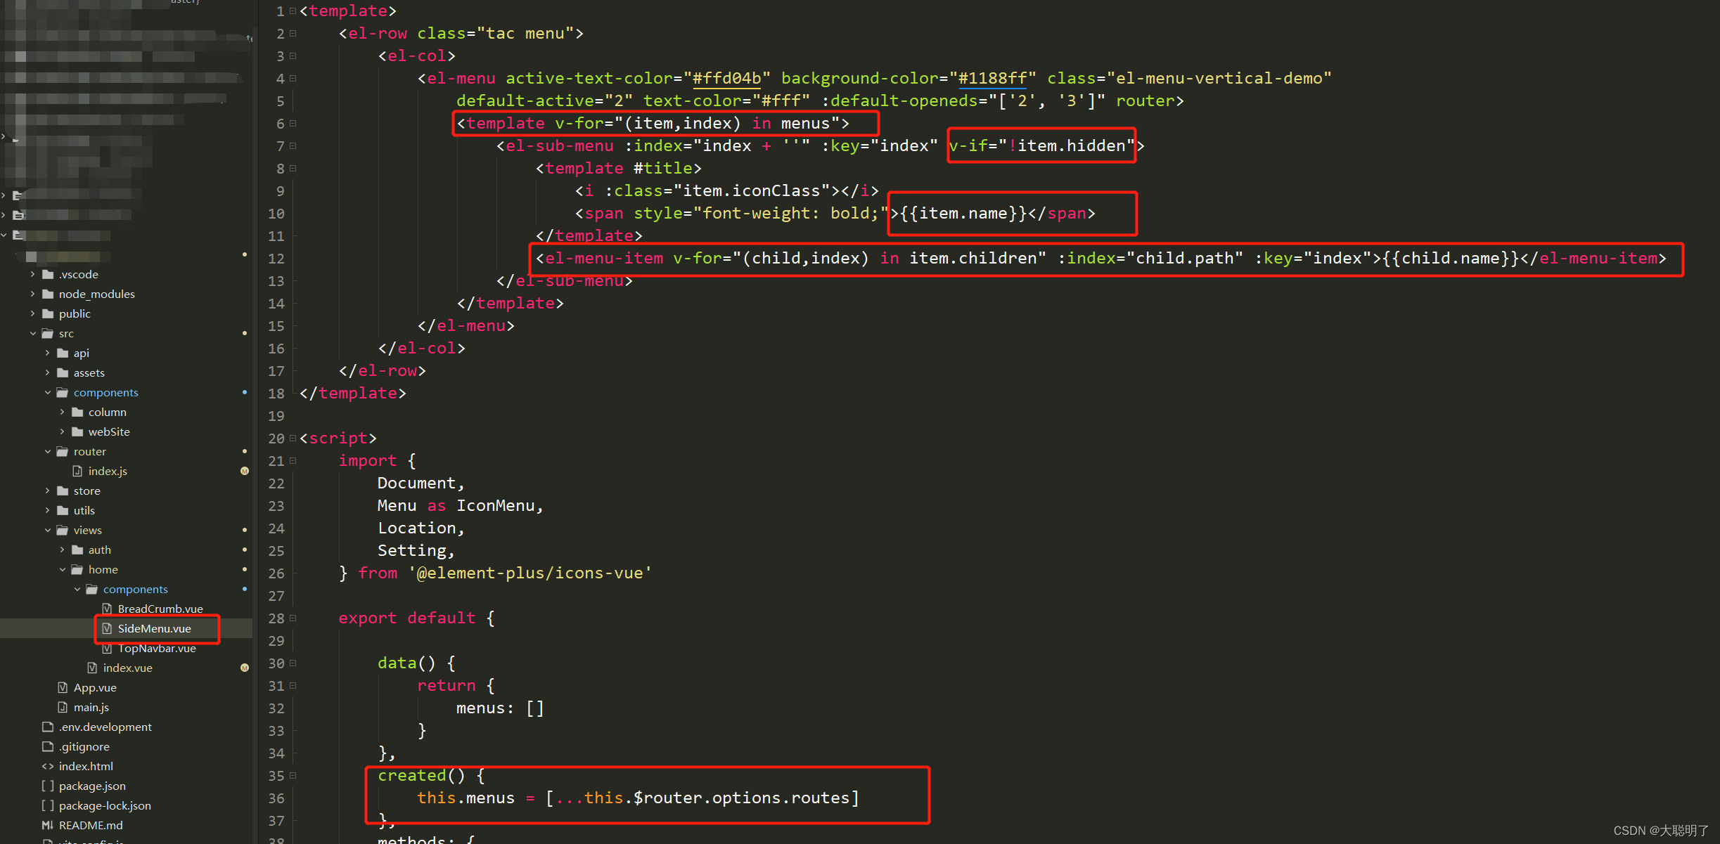1720x844 pixels.
Task: Click the store folder icon
Action: coord(63,491)
